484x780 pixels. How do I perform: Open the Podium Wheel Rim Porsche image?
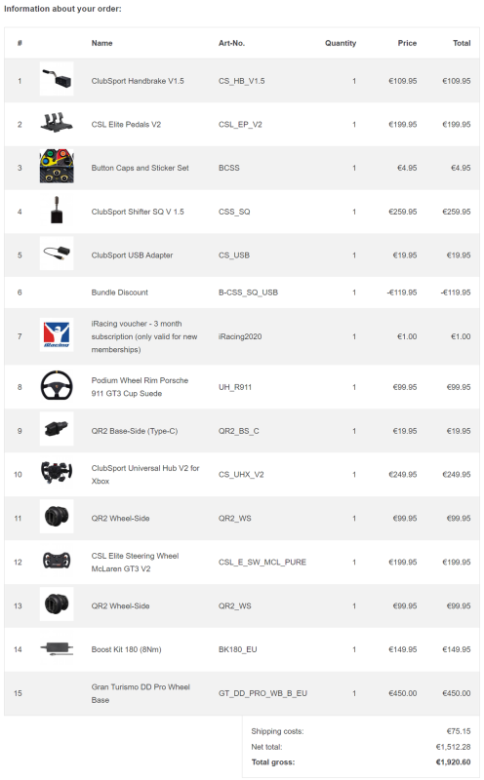57,385
